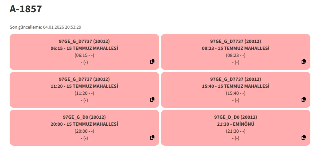
Task: Copy the 08:23 trip card details
Action: click(304, 62)
